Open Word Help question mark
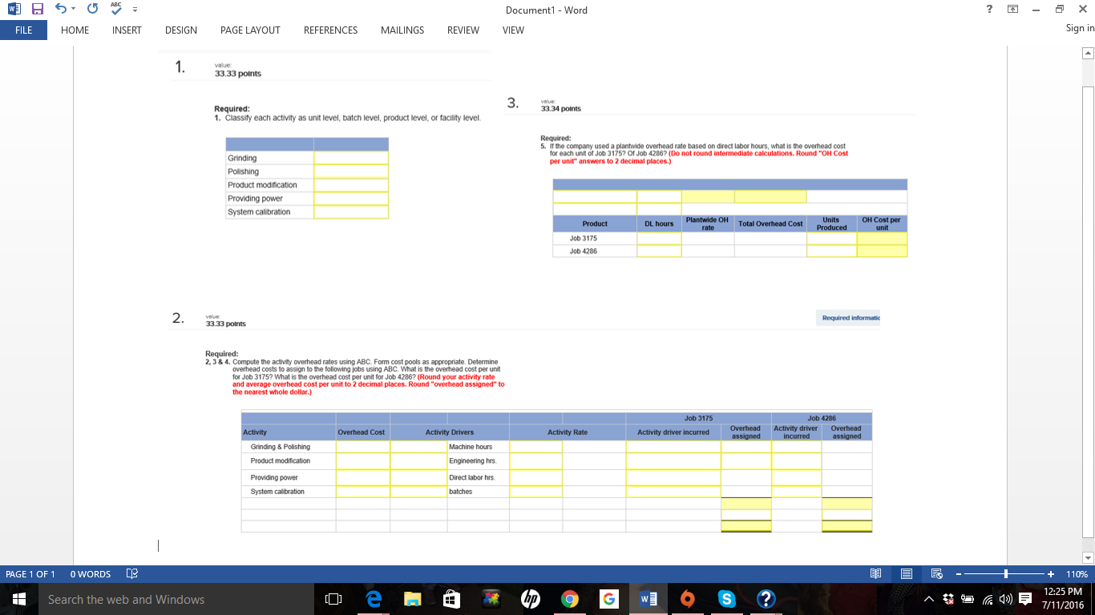The width and height of the screenshot is (1095, 615). point(990,10)
